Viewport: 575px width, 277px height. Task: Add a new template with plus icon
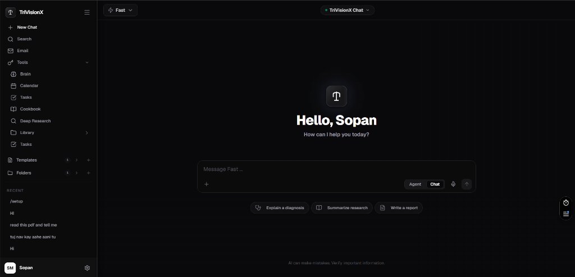(88, 160)
